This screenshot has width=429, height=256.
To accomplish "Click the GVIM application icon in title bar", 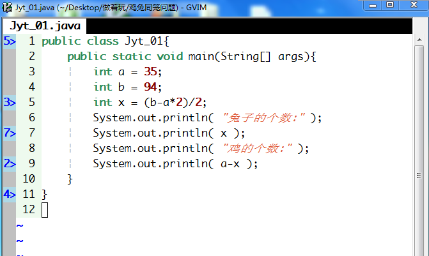I will tap(7, 8).
